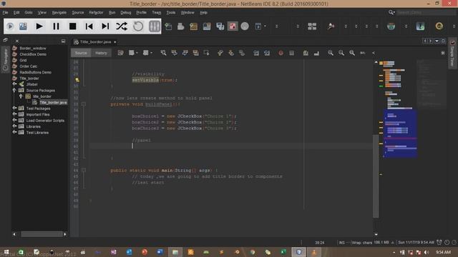The image size is (458, 257).
Task: Skip to previous track button
Action: pyautogui.click(x=89, y=26)
